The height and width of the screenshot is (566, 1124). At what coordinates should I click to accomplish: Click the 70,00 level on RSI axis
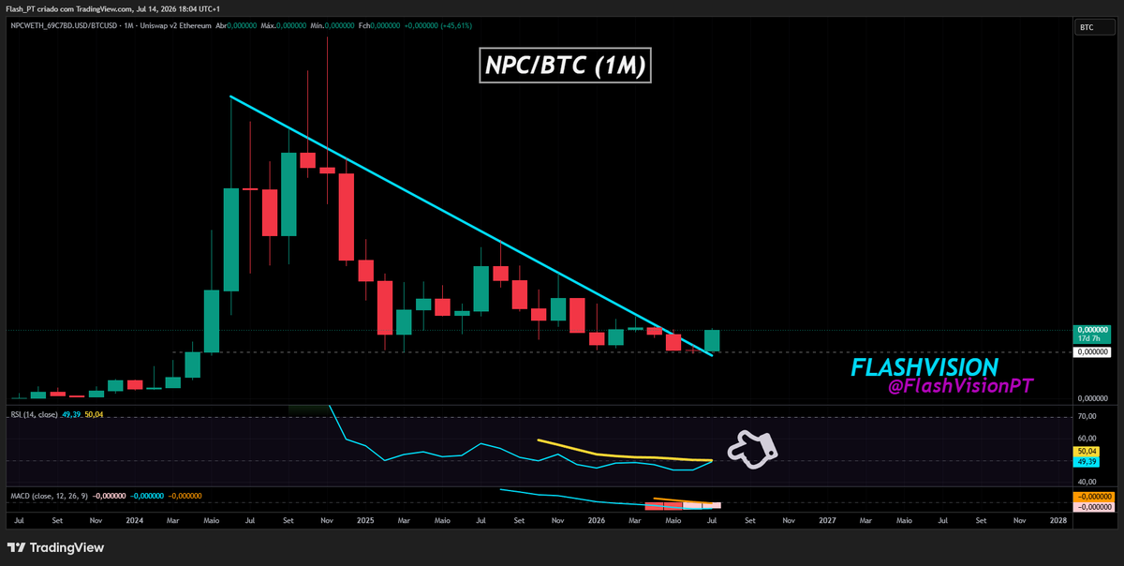[1087, 416]
